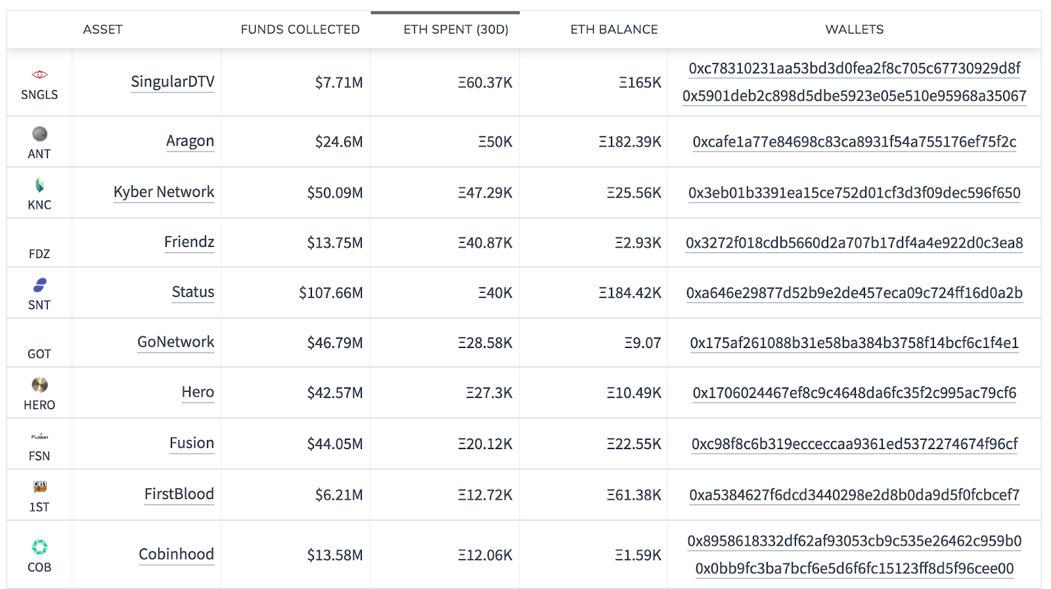Viewport: 1051px width, 589px height.
Task: Click the WALLETS column header
Action: (x=855, y=30)
